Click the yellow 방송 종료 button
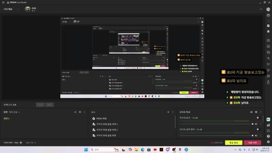Viewport: 272px width, 153px height. tap(234, 142)
